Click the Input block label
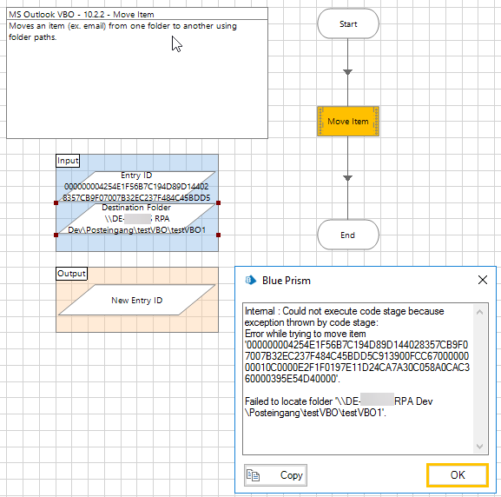Screen dimensions: 501x497 68,161
